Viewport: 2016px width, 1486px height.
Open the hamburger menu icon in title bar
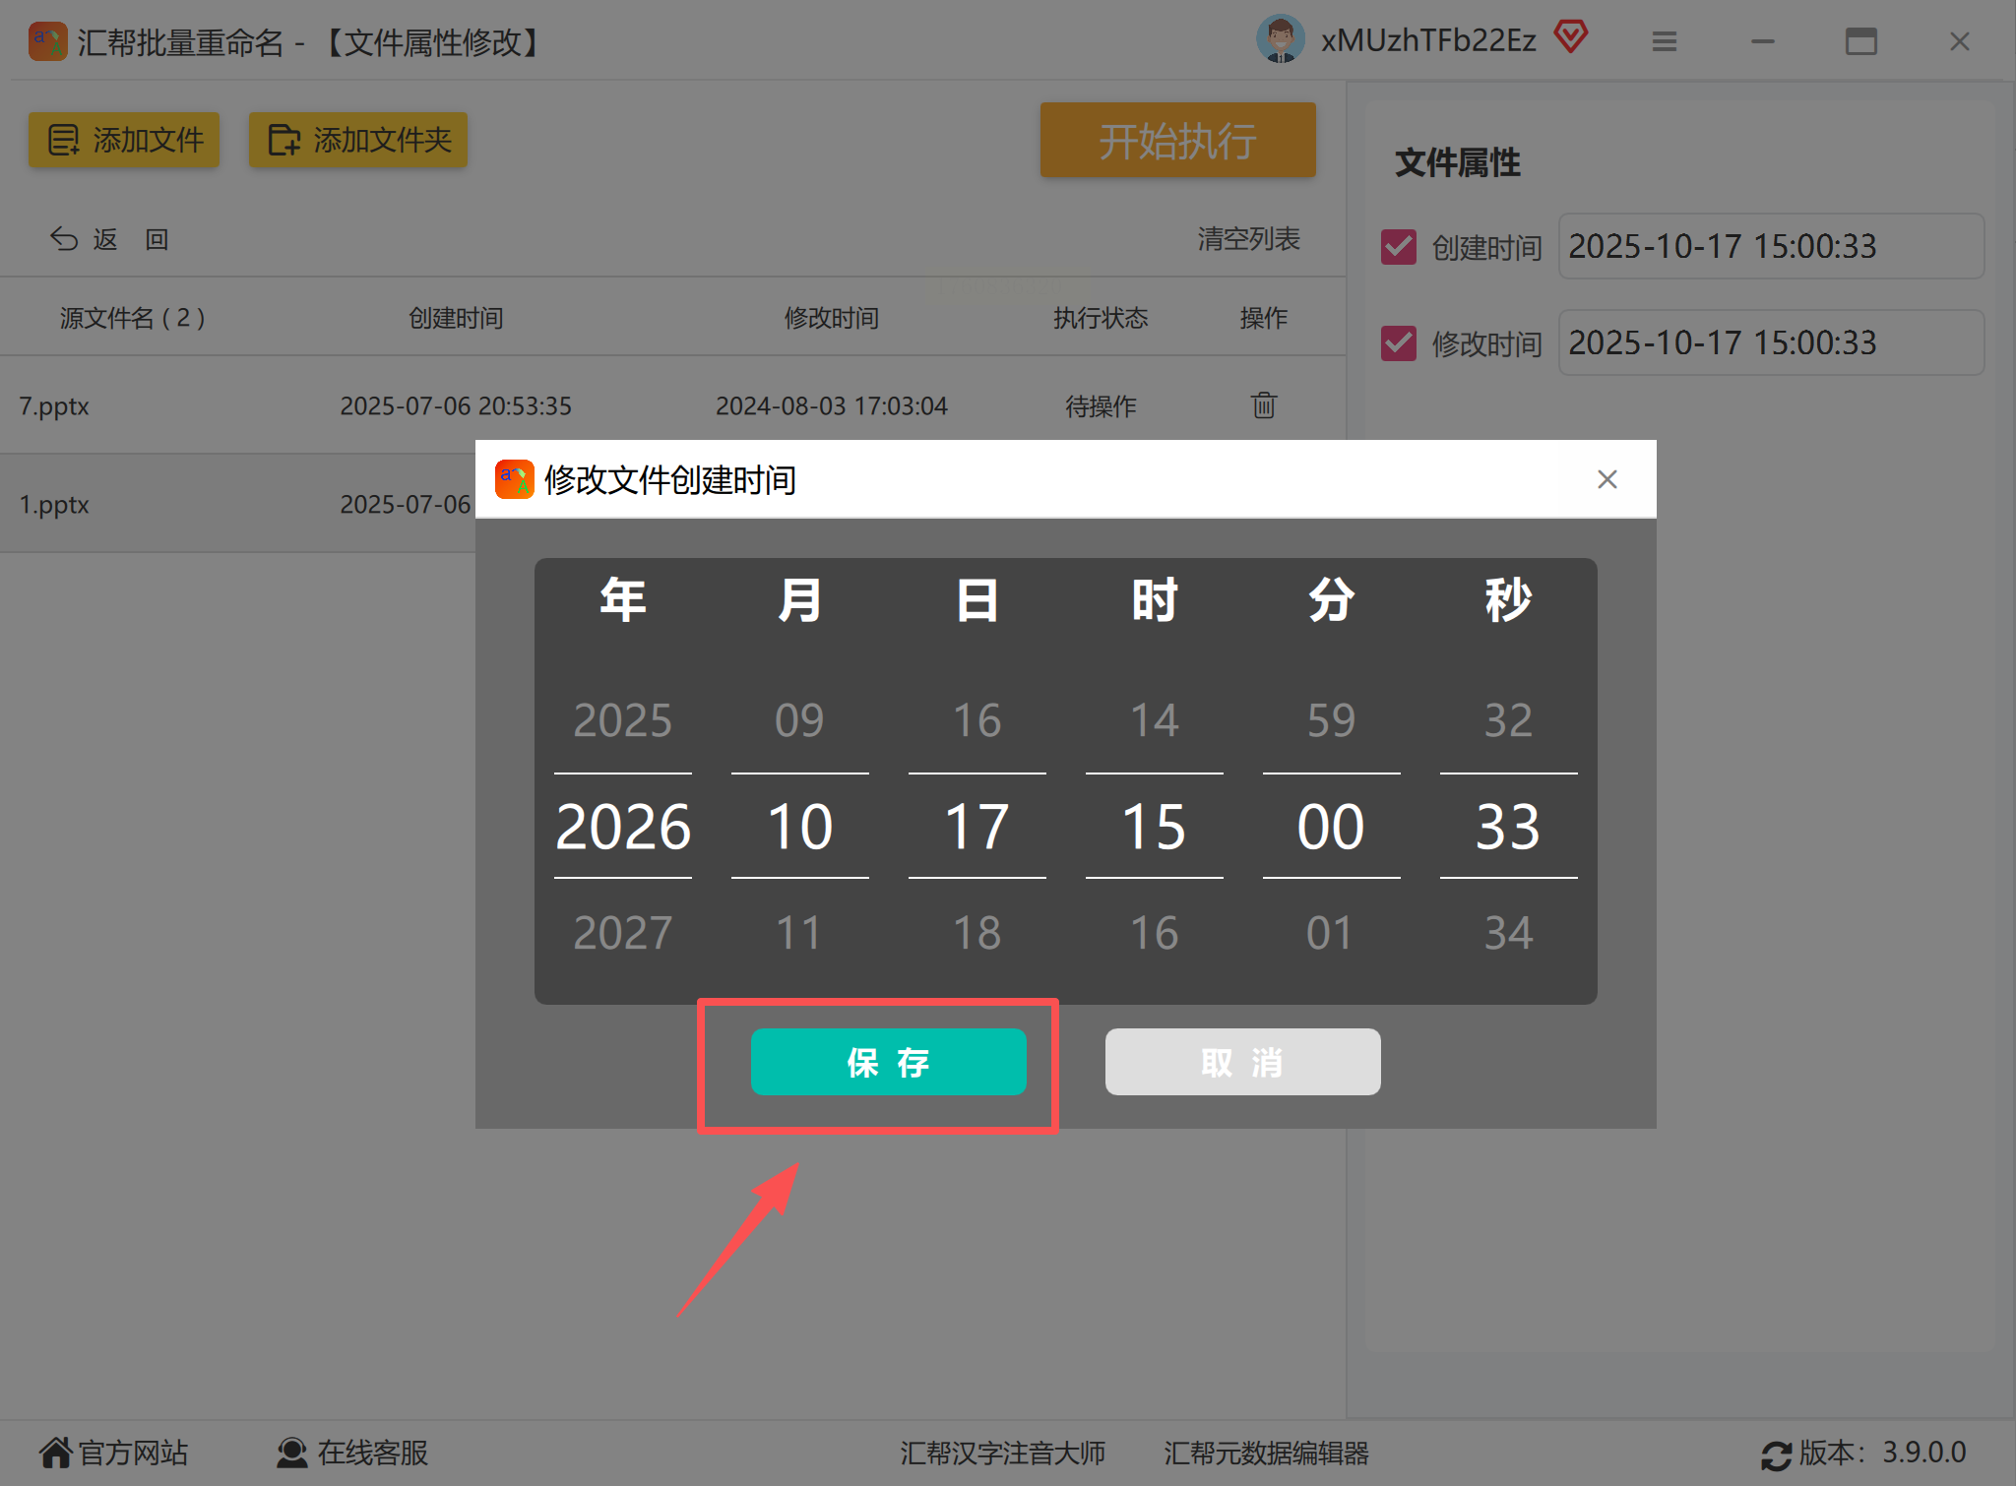tap(1664, 41)
